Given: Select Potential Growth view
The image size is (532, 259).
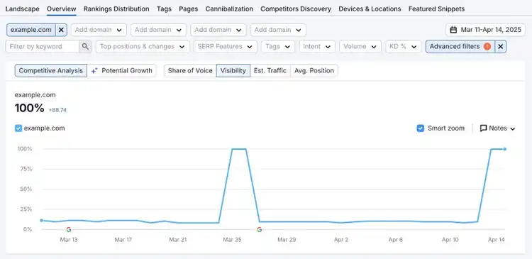Looking at the screenshot, I should coord(121,71).
